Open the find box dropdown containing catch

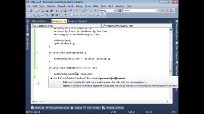157,10
